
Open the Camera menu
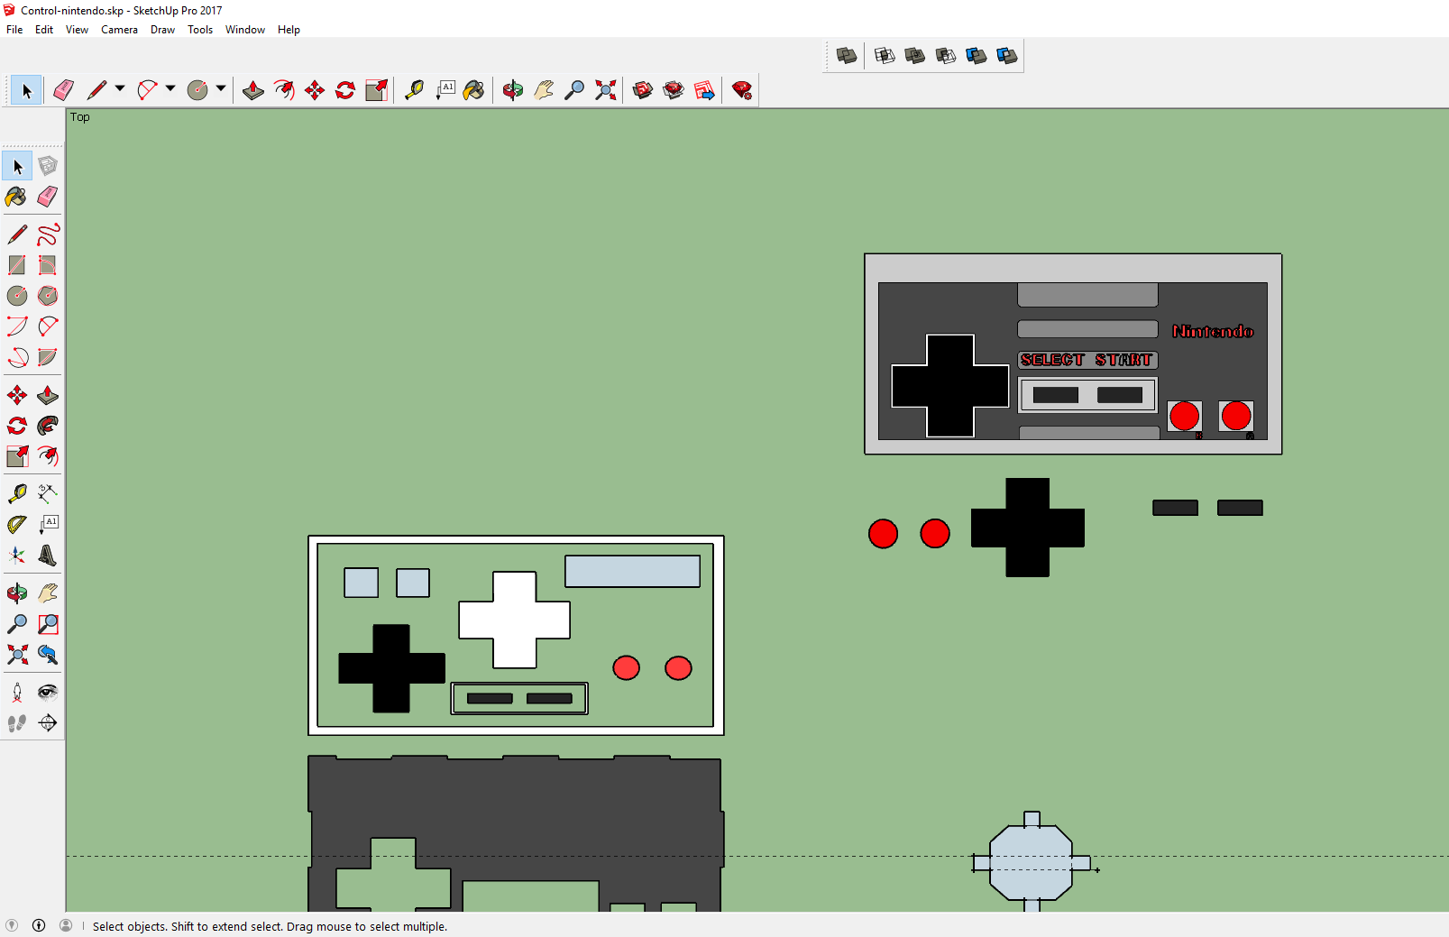point(119,30)
